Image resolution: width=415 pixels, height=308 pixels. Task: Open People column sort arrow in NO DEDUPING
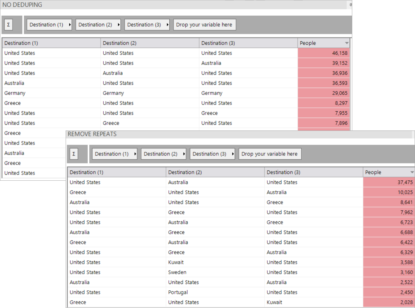(x=346, y=43)
